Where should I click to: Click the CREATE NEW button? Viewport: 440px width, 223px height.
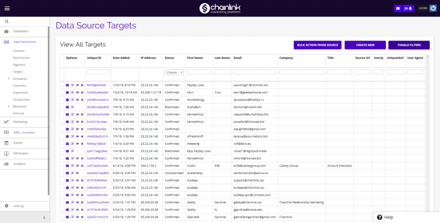coord(365,45)
